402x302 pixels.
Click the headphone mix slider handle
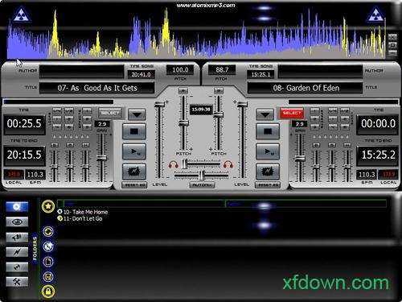click(184, 163)
